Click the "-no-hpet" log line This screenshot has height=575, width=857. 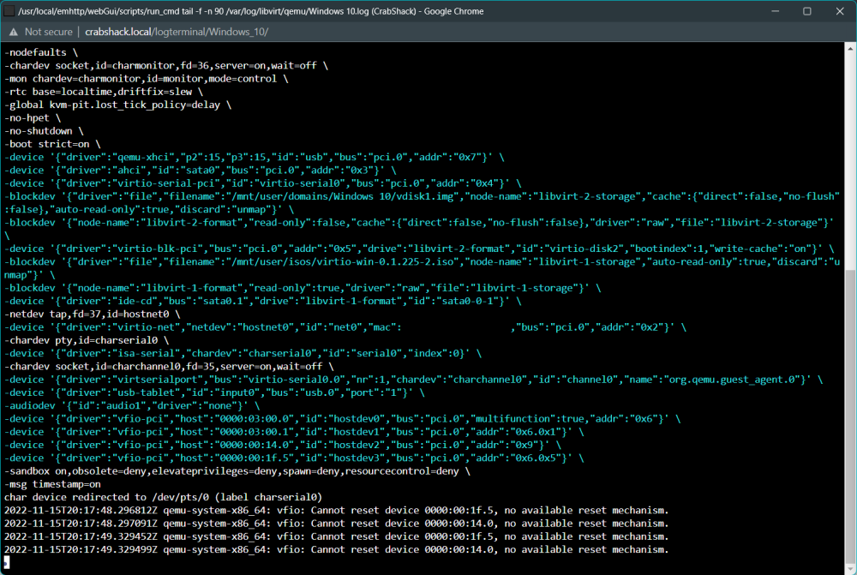tap(33, 118)
